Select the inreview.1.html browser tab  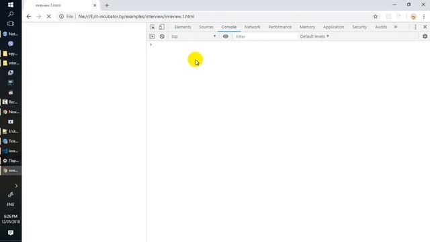coord(62,5)
